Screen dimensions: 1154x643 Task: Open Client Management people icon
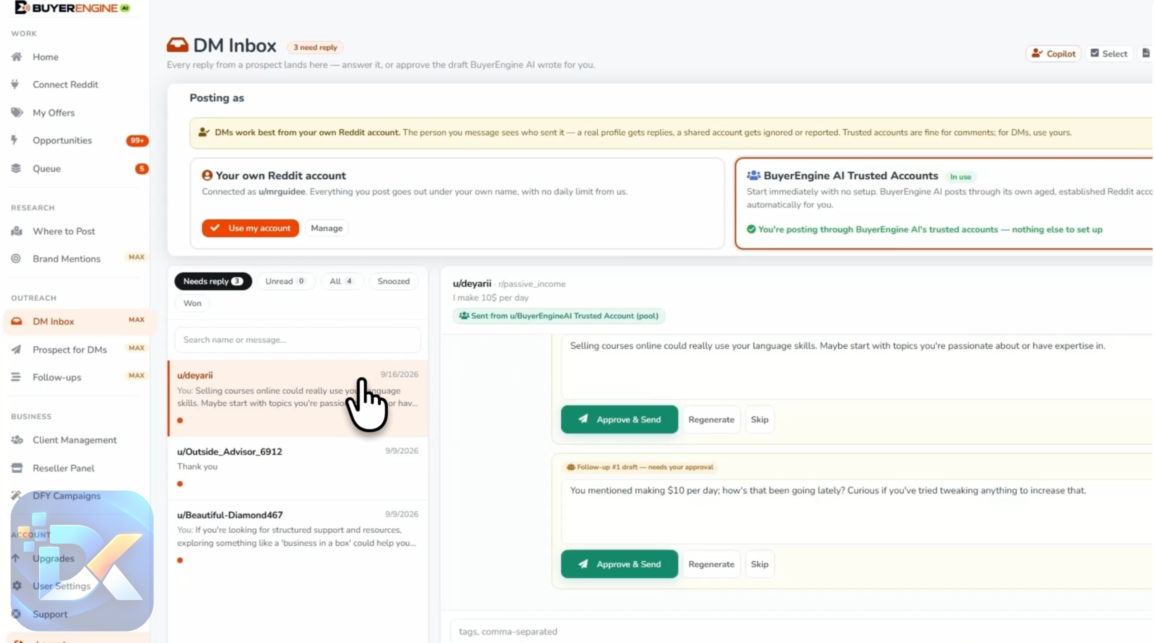tap(17, 439)
